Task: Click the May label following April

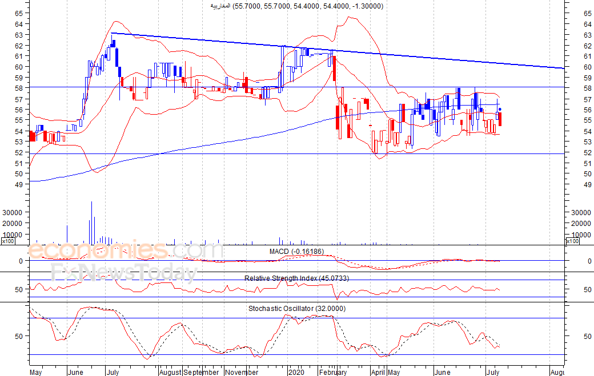Action: point(394,372)
